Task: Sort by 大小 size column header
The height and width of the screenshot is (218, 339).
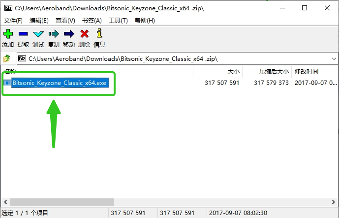Action: tap(217, 72)
